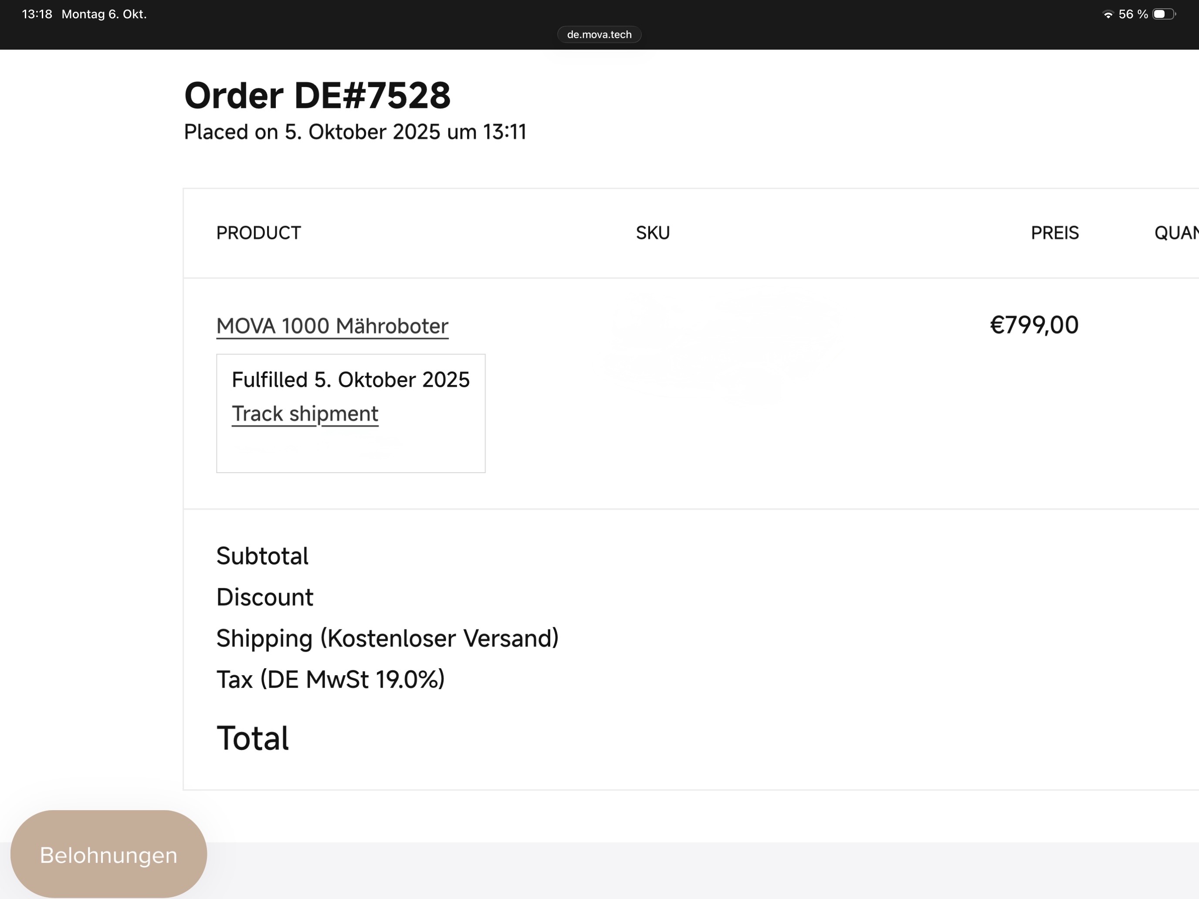Click the Order DE#7528 heading
The image size is (1199, 899).
point(317,96)
